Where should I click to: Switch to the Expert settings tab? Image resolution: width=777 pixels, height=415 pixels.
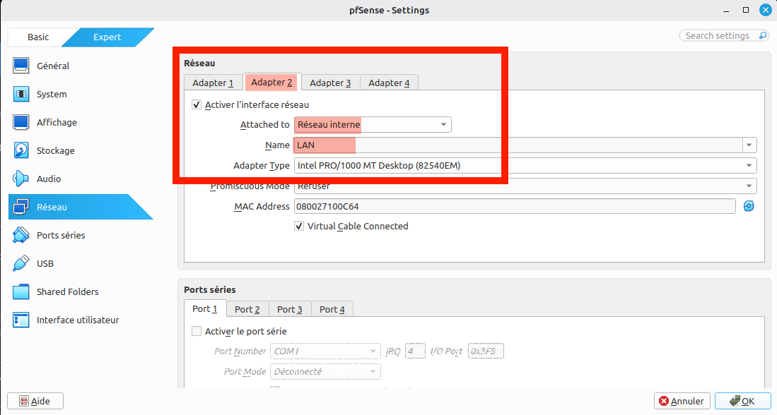(107, 37)
